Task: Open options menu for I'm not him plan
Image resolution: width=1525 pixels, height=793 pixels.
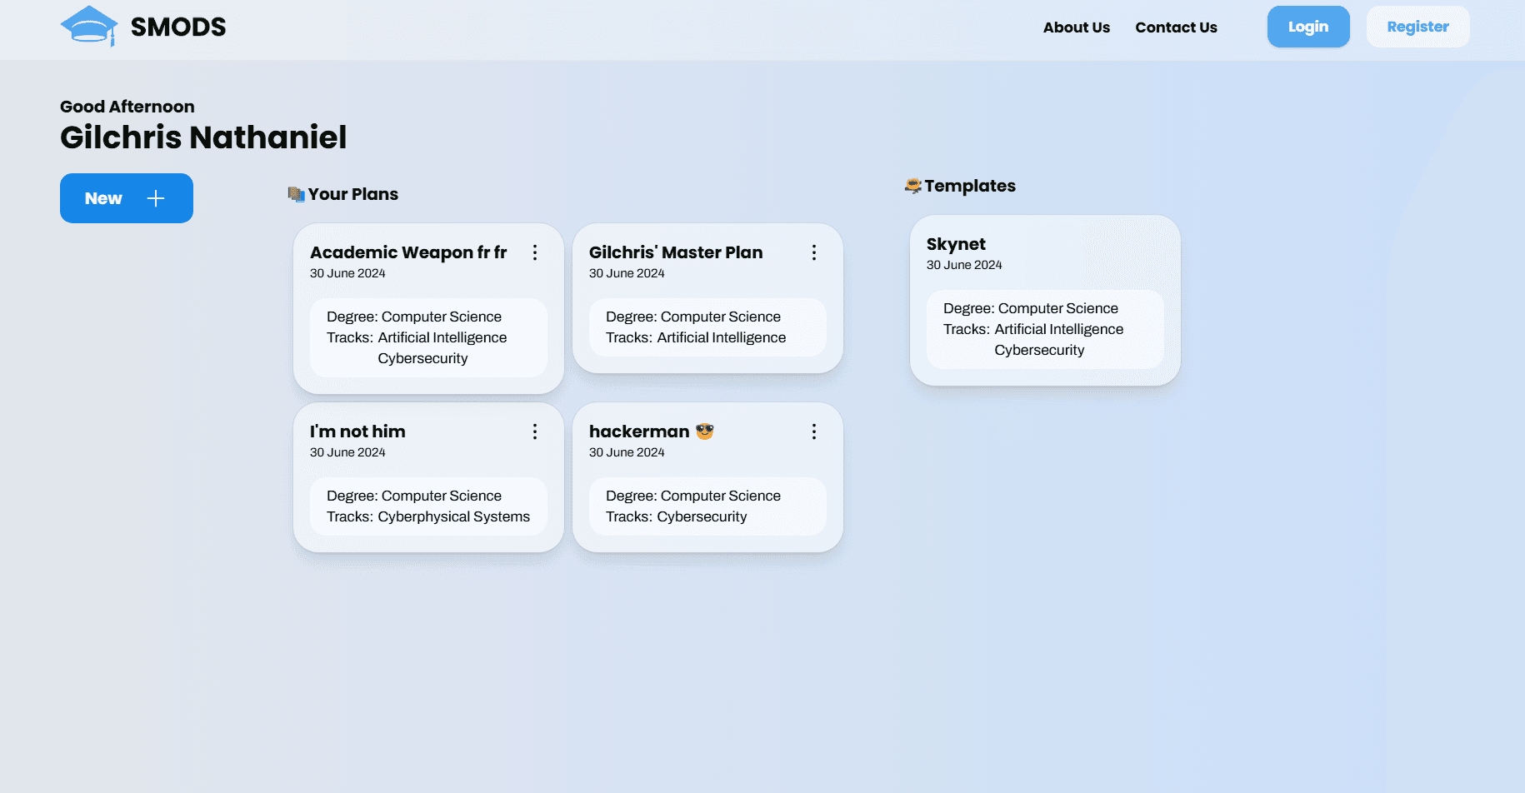Action: (x=535, y=431)
